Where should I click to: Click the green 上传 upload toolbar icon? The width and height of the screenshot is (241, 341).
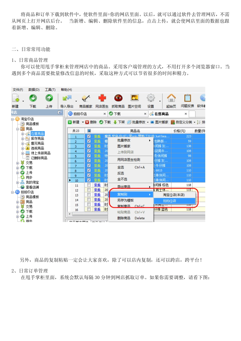point(49,98)
